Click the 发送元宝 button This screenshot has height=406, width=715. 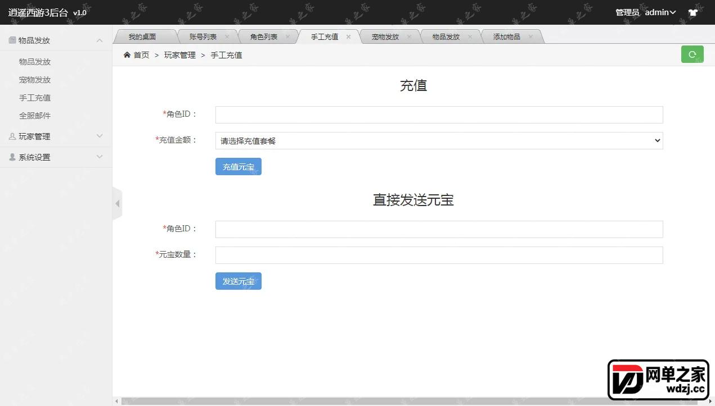click(239, 281)
